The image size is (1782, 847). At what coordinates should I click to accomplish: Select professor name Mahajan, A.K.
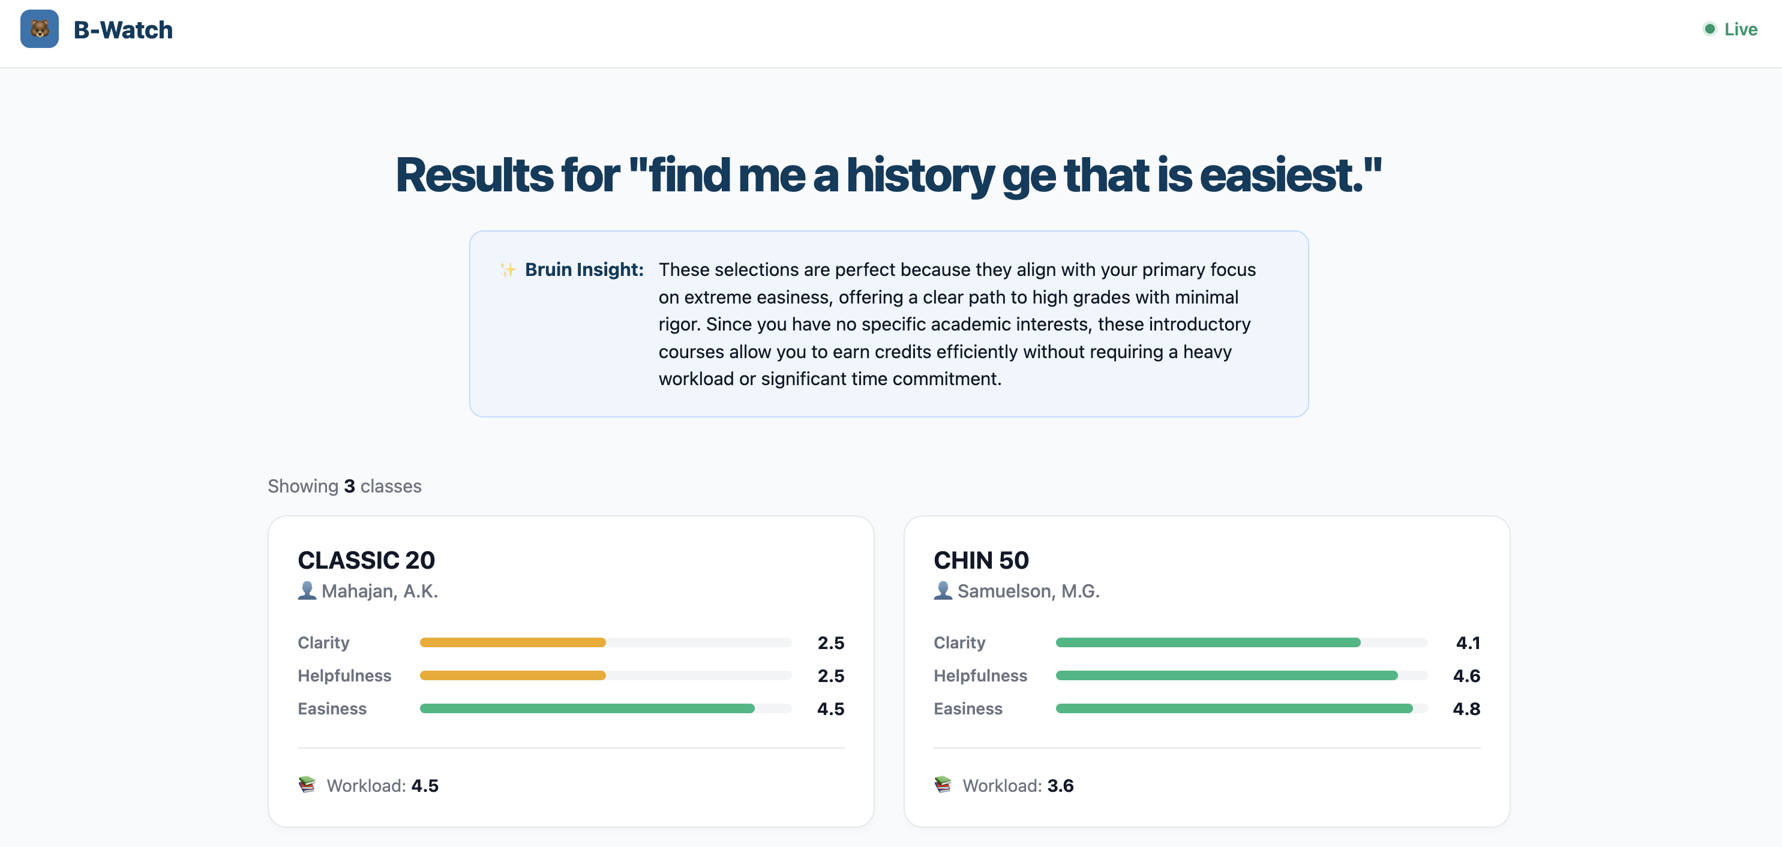click(x=380, y=591)
